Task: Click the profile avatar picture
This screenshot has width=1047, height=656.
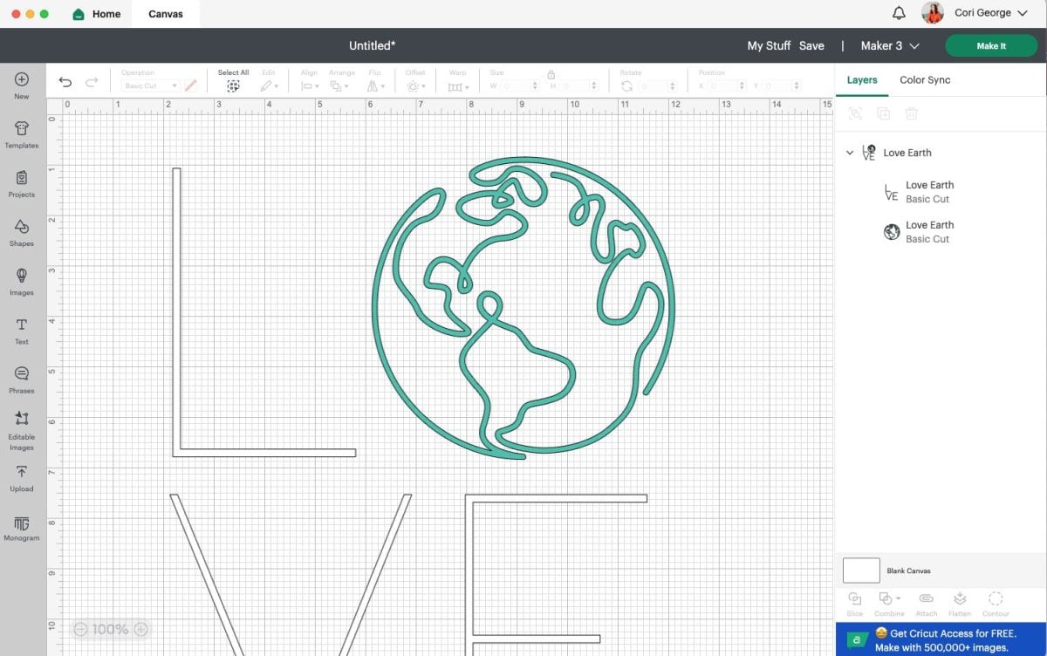Action: pyautogui.click(x=933, y=13)
